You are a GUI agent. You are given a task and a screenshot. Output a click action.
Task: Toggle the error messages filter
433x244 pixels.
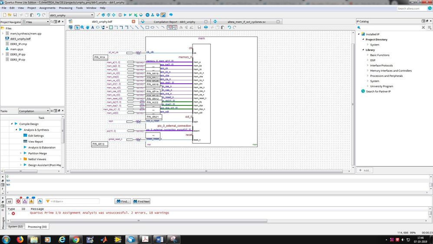[x=18, y=201]
